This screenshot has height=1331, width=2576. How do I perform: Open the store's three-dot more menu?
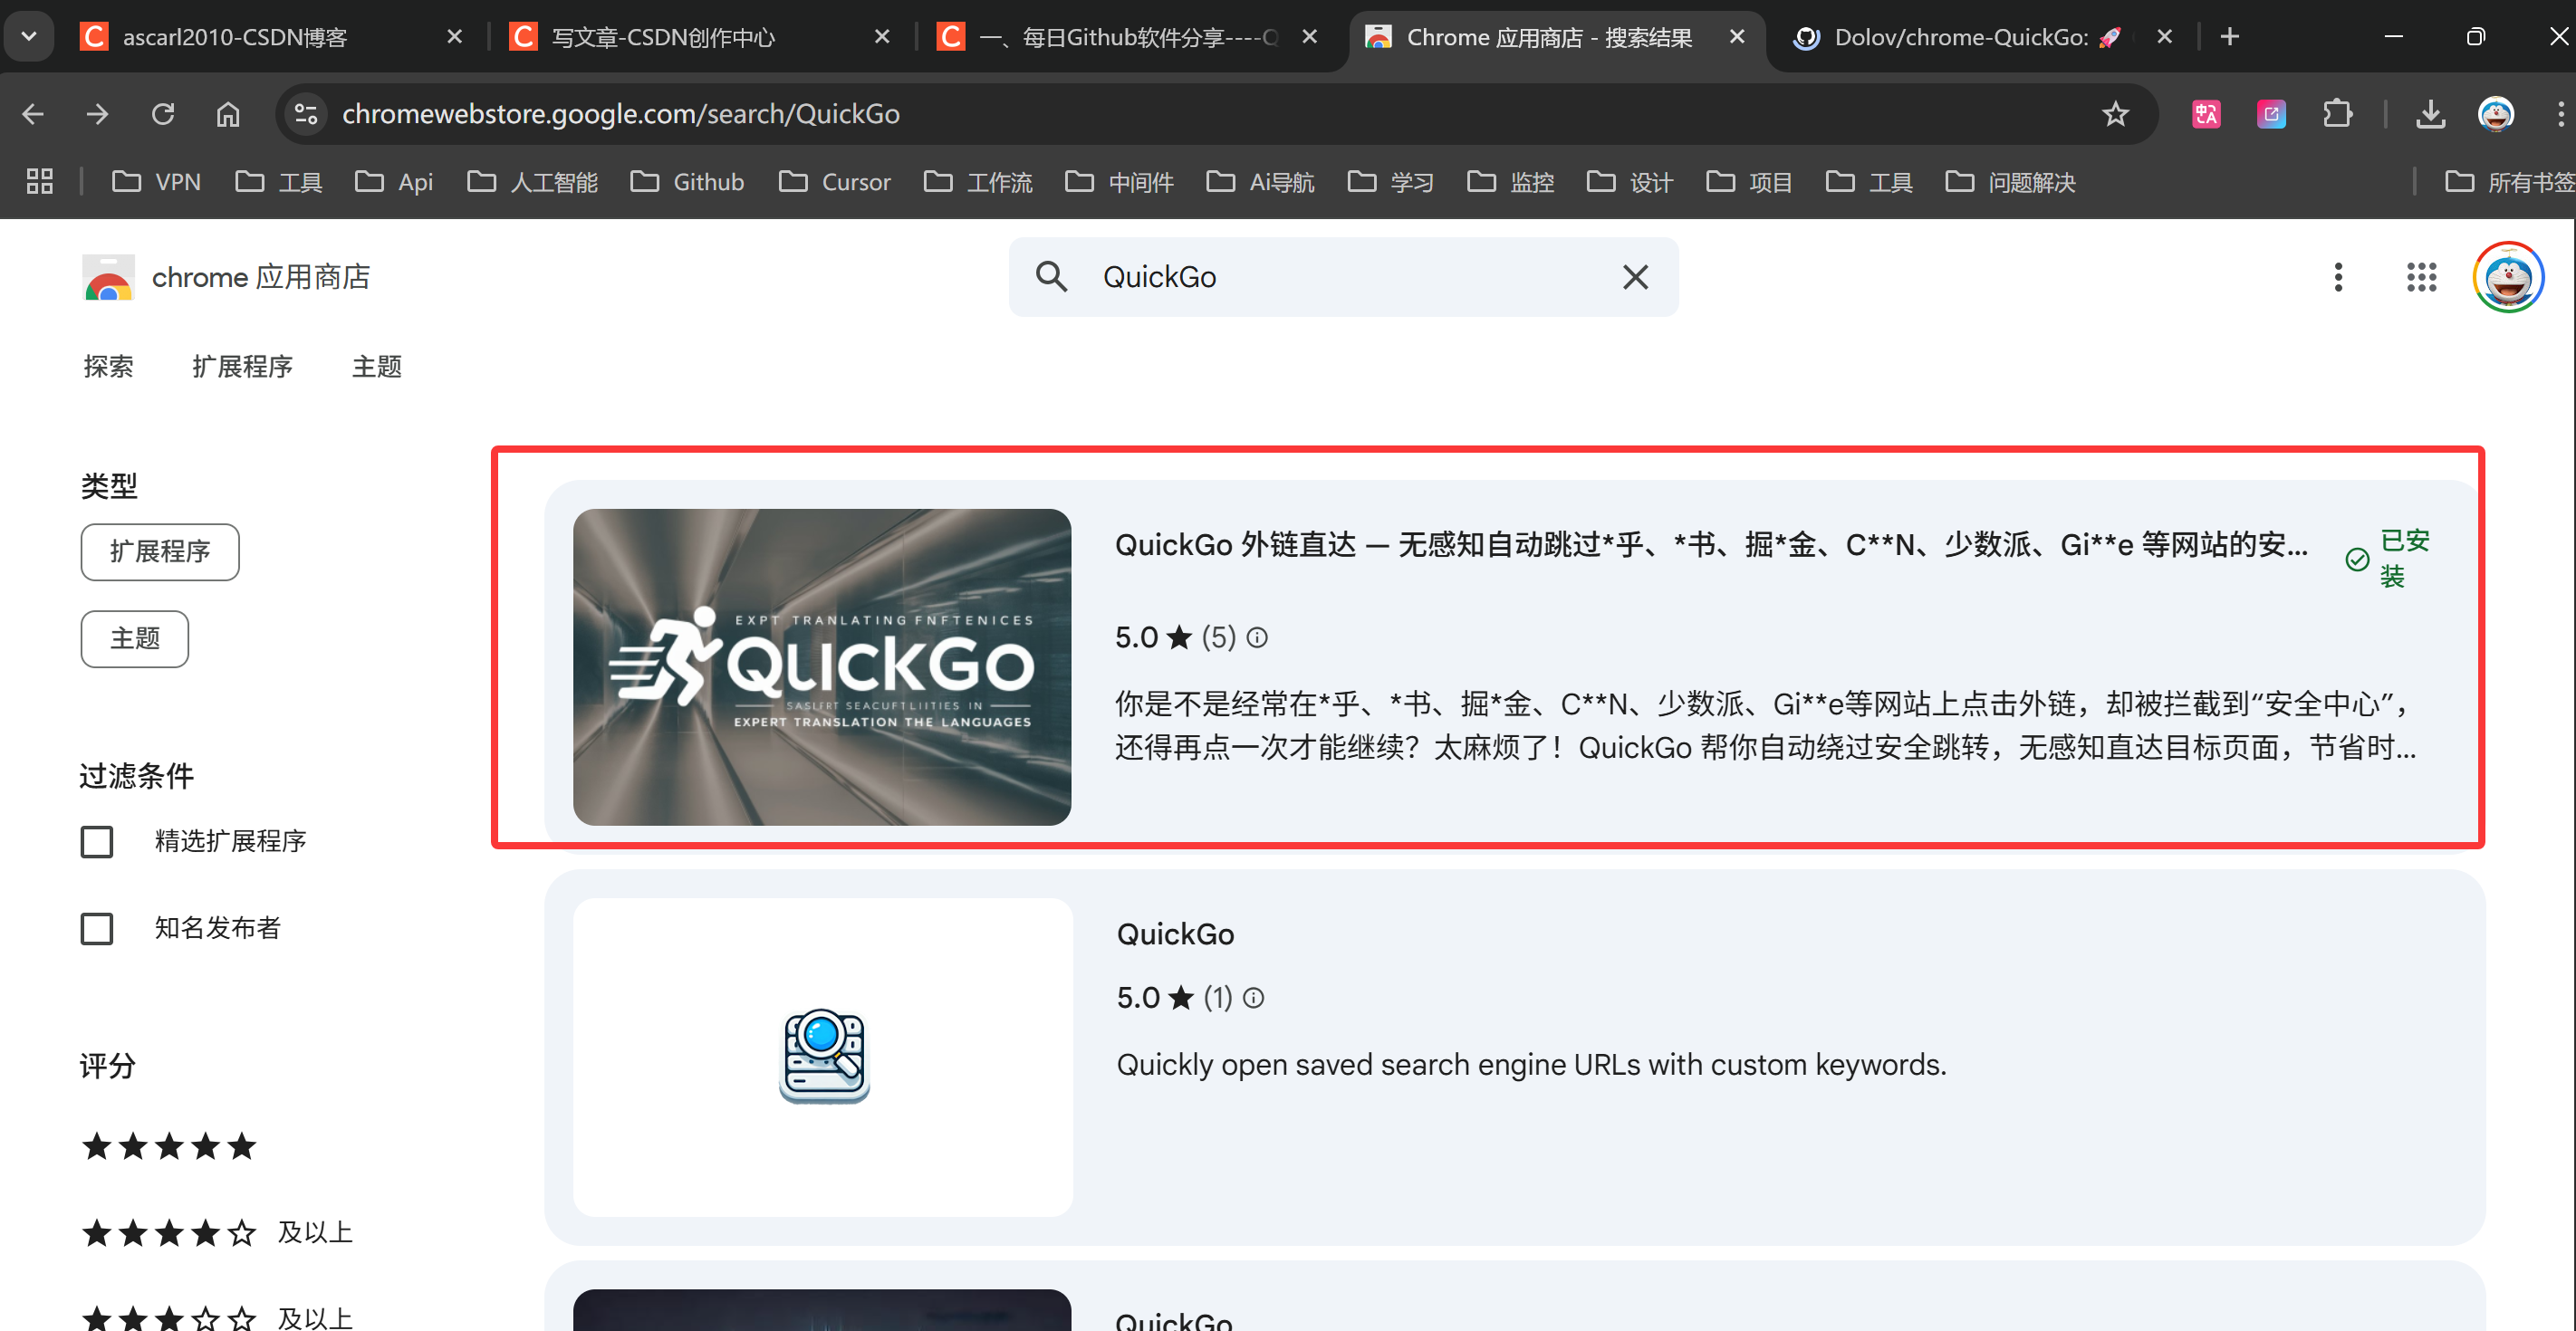point(2337,277)
